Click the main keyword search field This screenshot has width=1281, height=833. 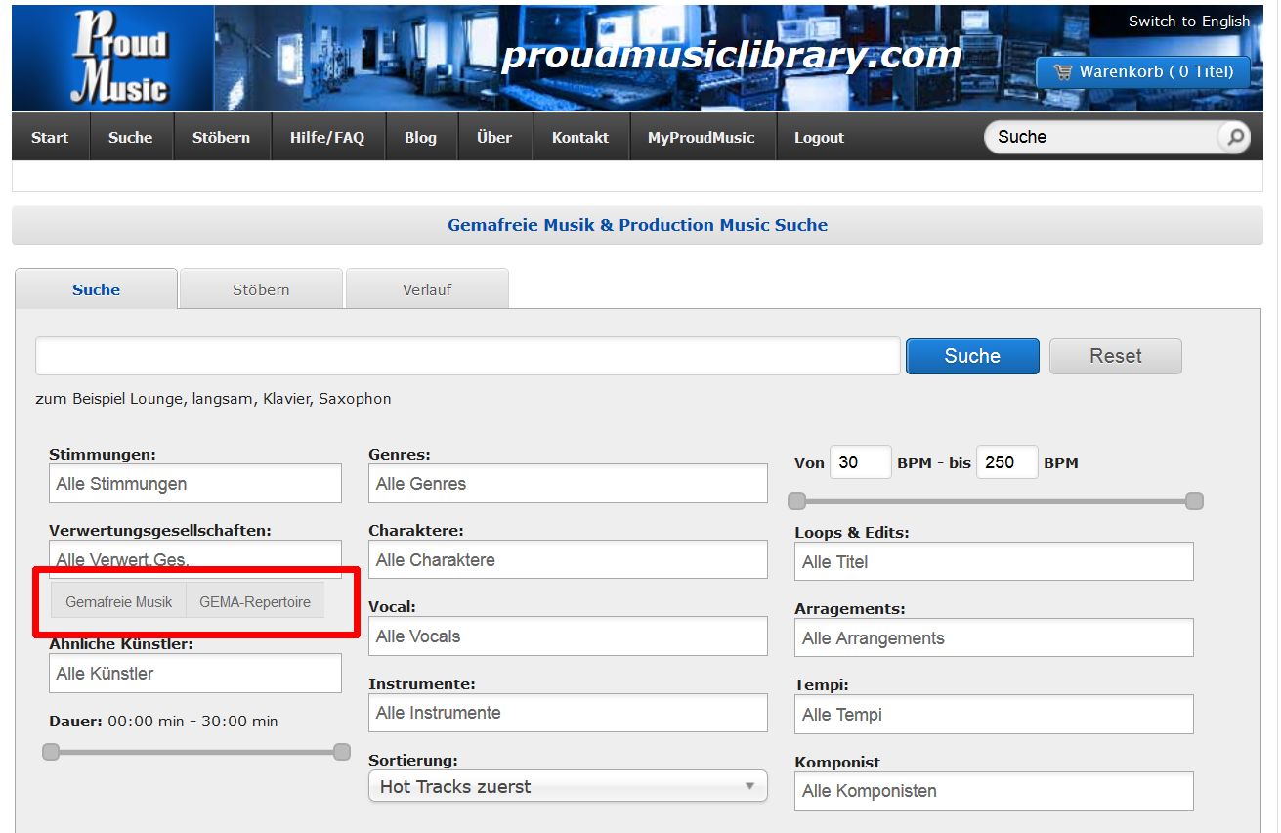468,356
